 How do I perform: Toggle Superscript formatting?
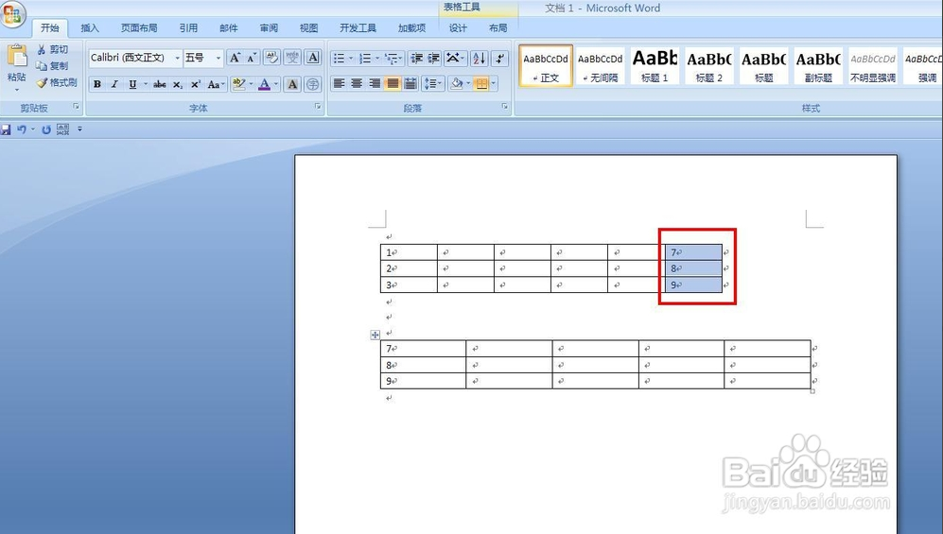(195, 84)
